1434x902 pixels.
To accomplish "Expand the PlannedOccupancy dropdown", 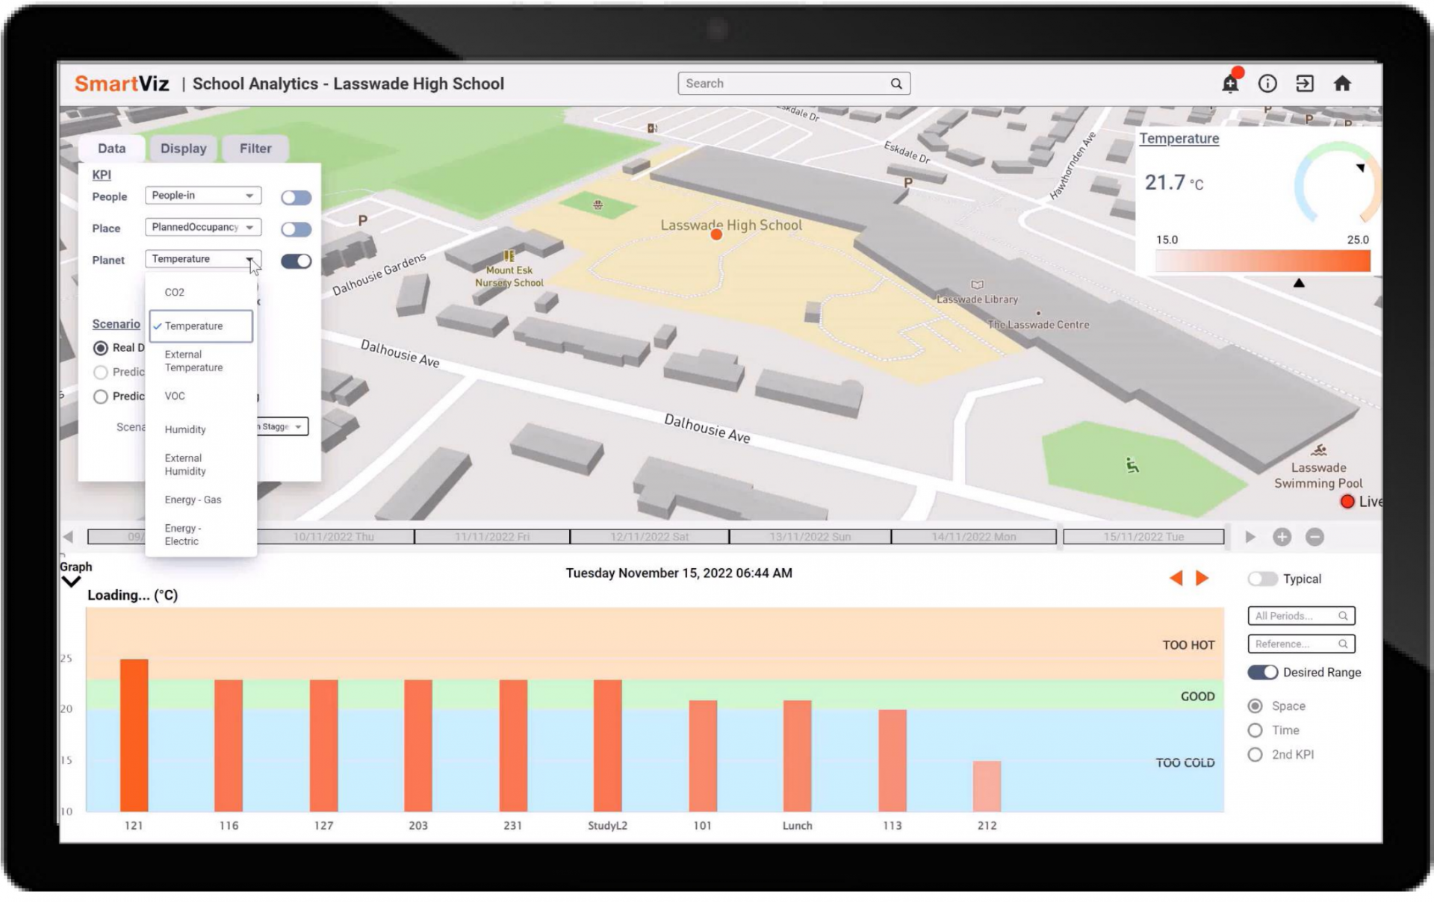I will (203, 227).
